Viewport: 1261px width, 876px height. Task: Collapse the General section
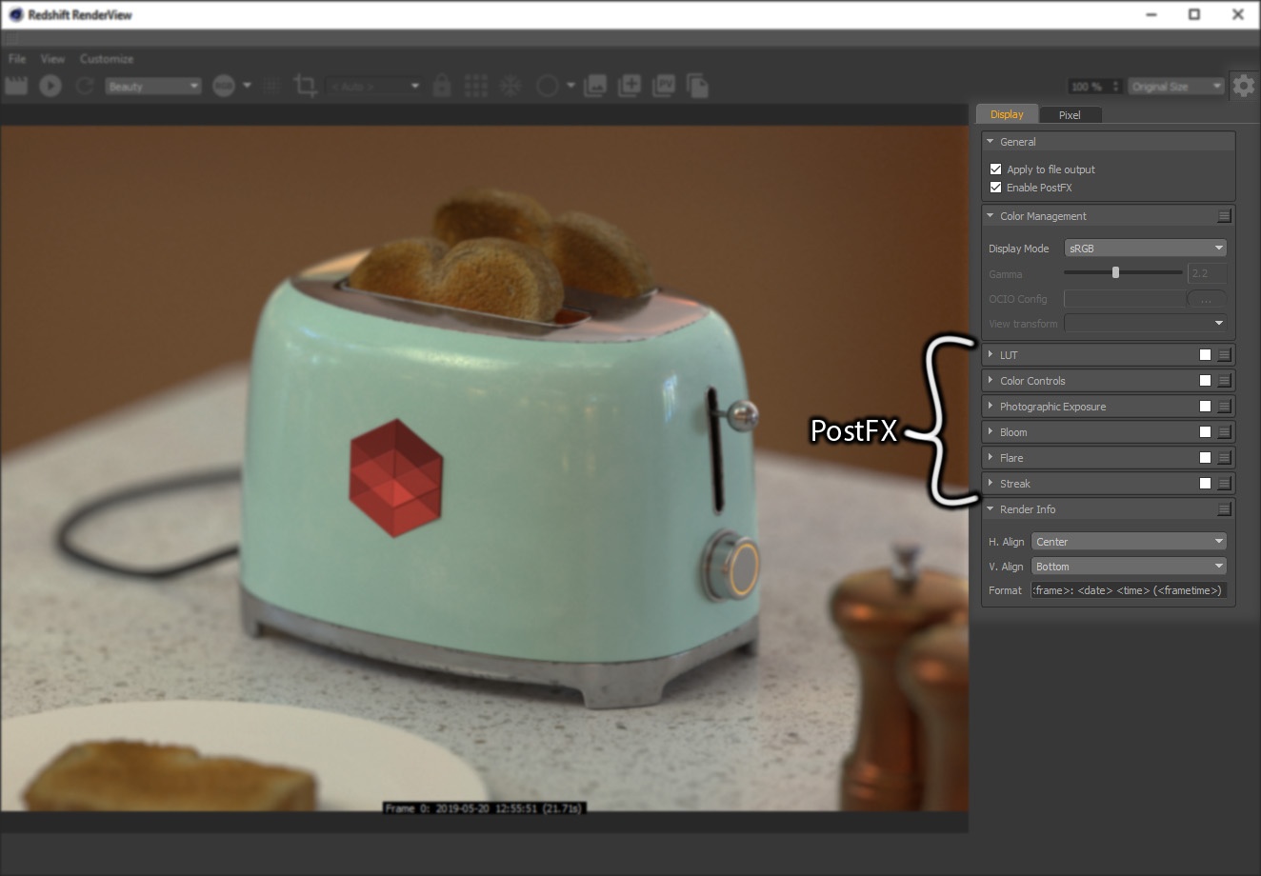pyautogui.click(x=991, y=142)
